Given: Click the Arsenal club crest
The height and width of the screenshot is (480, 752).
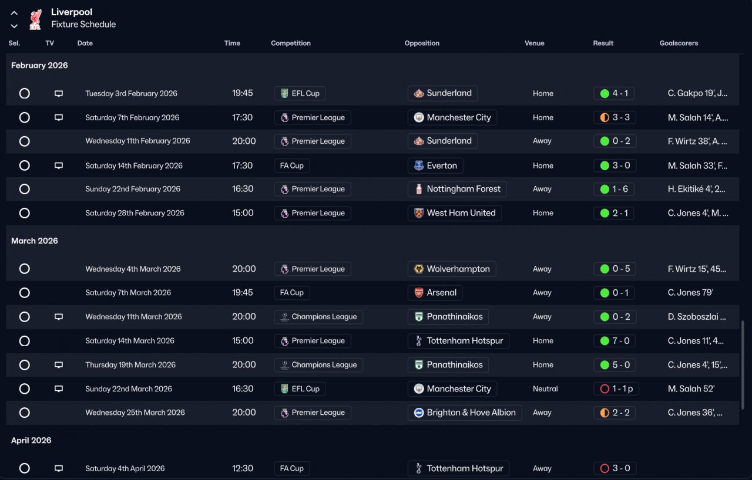Looking at the screenshot, I should click(x=419, y=293).
